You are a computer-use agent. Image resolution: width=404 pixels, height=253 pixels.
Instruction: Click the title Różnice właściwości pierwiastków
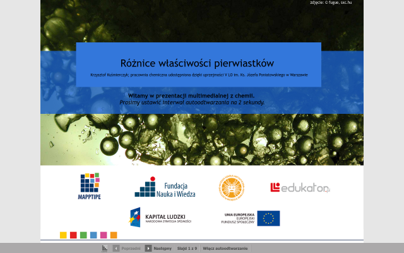click(197, 63)
